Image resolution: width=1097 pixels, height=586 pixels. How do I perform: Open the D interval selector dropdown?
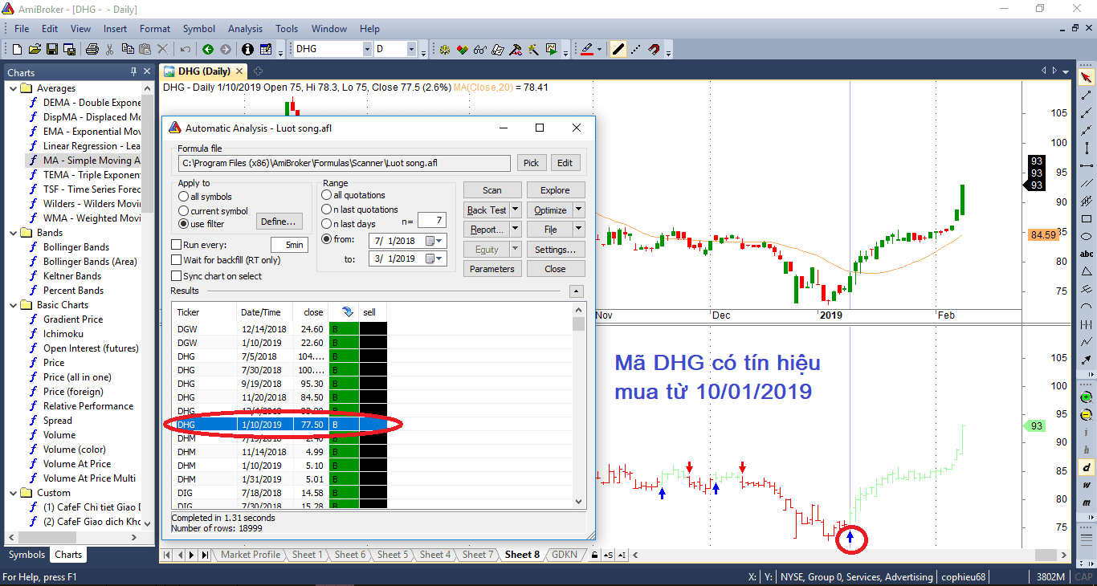pos(411,49)
